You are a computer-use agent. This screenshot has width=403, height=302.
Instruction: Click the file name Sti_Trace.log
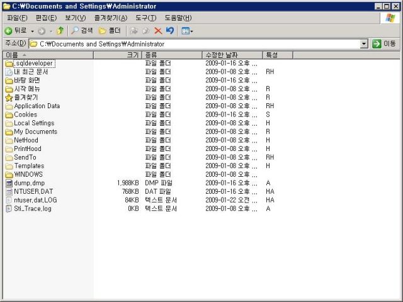click(33, 209)
